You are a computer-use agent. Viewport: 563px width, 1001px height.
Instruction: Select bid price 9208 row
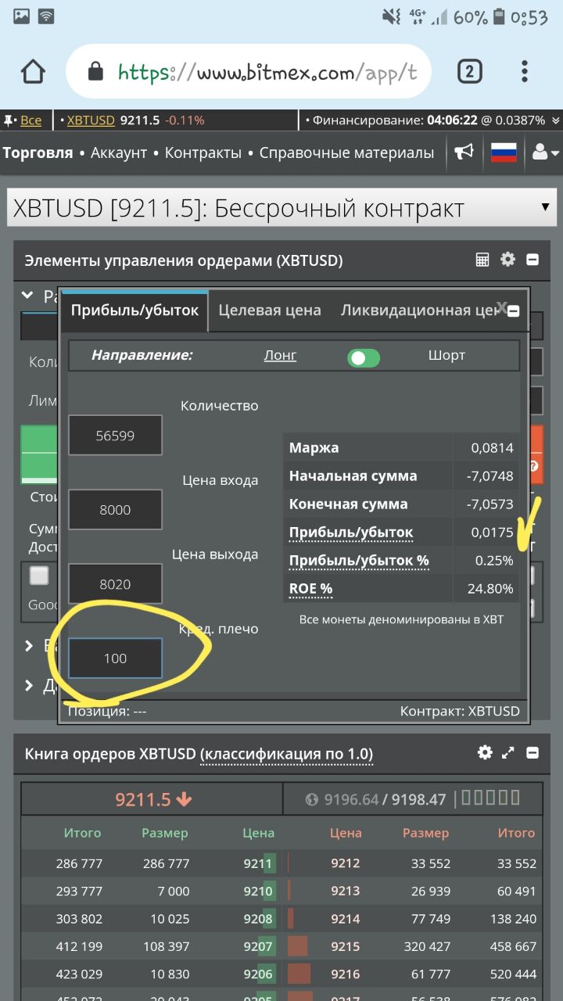tap(152, 919)
